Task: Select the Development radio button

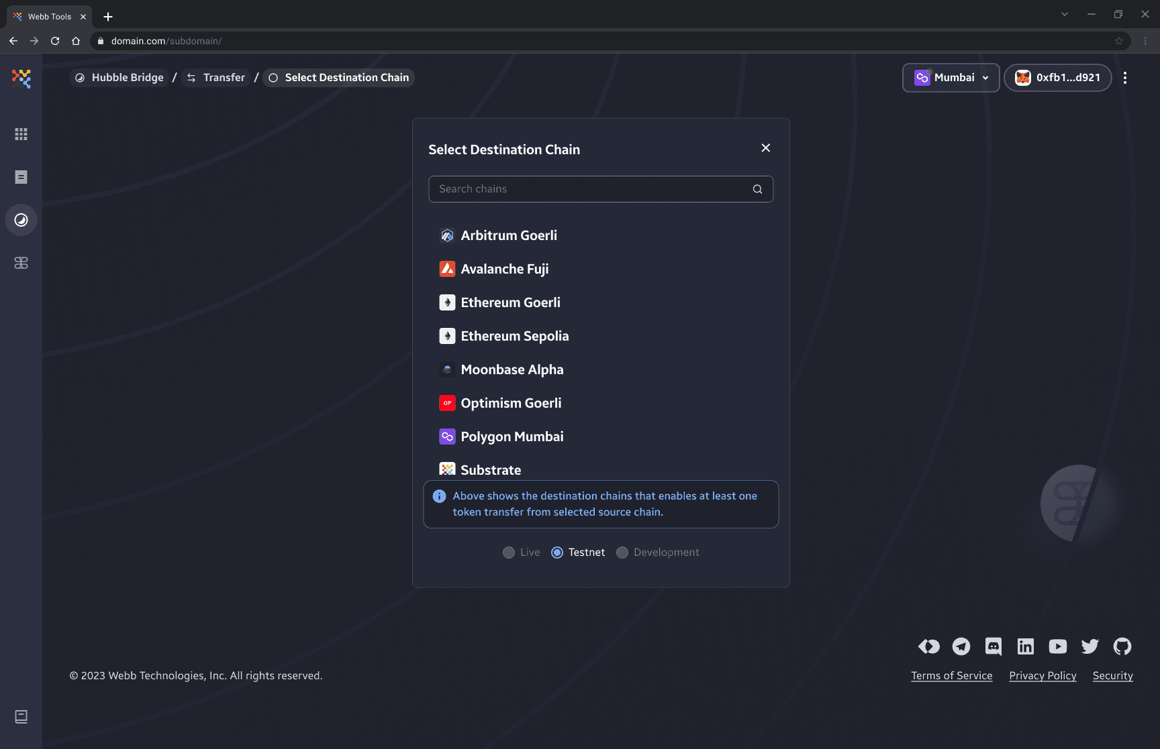Action: 622,553
